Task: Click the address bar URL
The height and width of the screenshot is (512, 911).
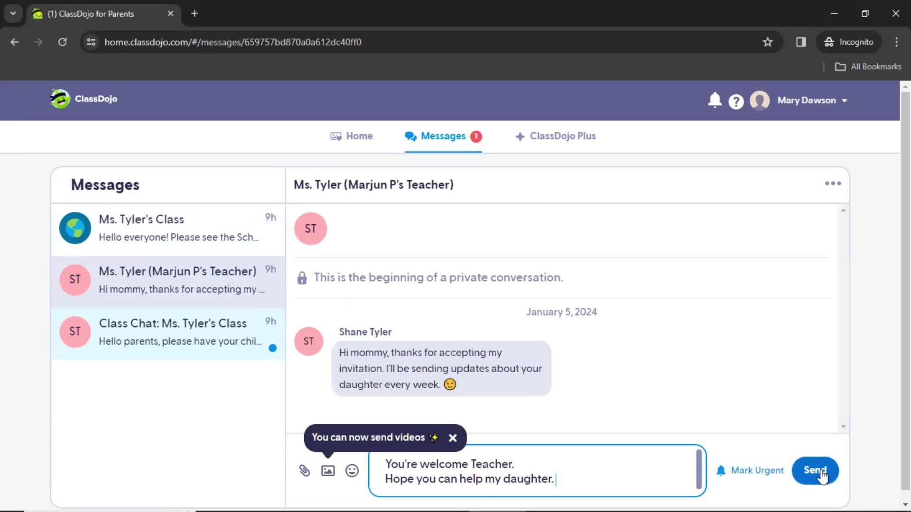Action: click(x=232, y=42)
